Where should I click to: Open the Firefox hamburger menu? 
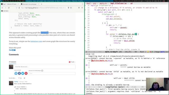pyautogui.click(x=82, y=8)
